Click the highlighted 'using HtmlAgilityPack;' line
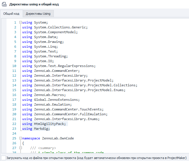 [44, 124]
